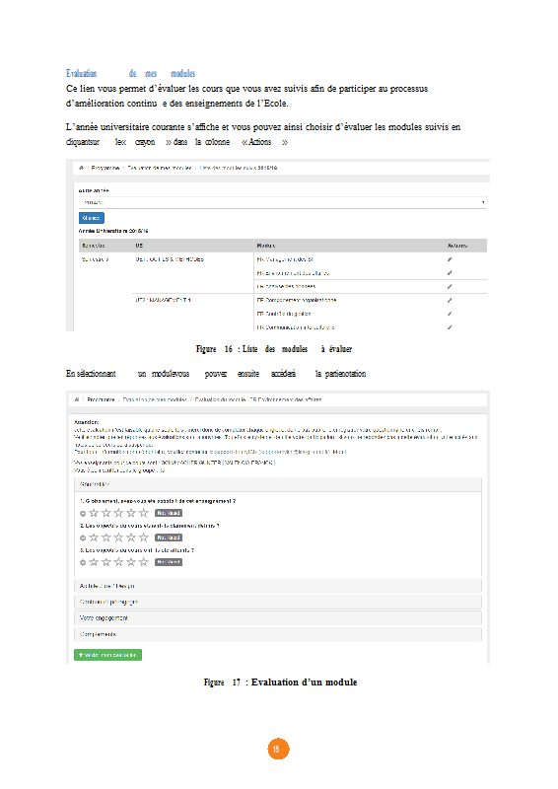Viewport: 558px width, 789px height.
Task: Clear the rating of question 1
Action: [83, 513]
